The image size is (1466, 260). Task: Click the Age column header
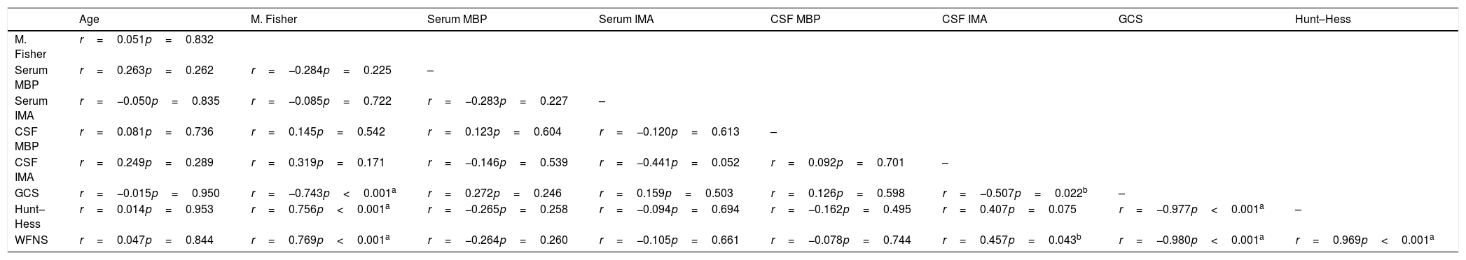tap(89, 20)
